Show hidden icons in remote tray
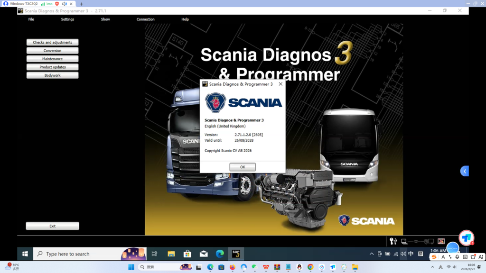This screenshot has height=273, width=486. pyautogui.click(x=371, y=254)
